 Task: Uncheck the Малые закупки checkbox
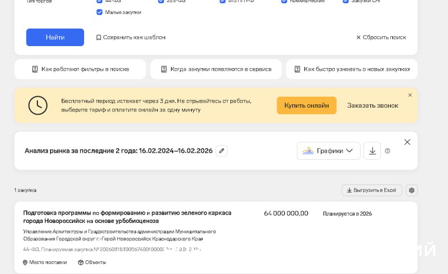(x=99, y=12)
